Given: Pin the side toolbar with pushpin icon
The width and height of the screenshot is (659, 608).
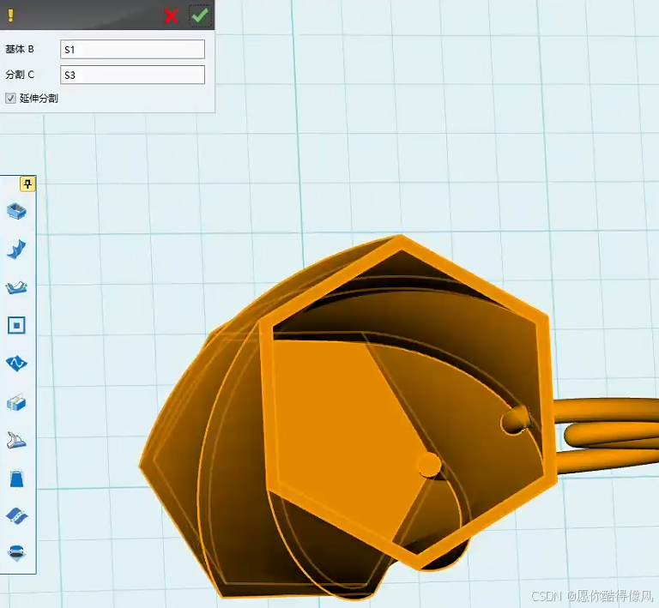Looking at the screenshot, I should tap(27, 184).
